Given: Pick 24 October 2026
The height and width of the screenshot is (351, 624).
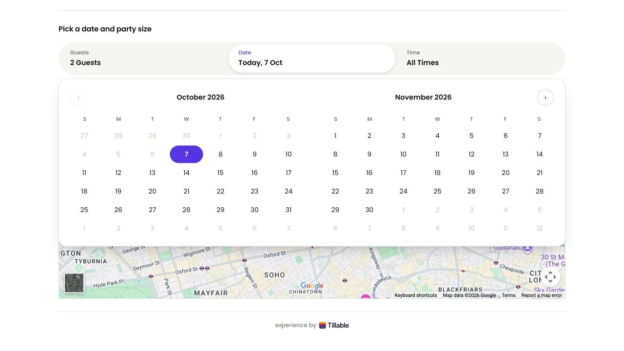Looking at the screenshot, I should (289, 191).
